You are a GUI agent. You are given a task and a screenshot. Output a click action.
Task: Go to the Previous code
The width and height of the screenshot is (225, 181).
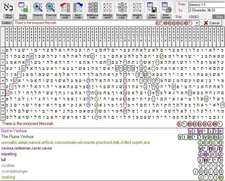tap(65, 8)
